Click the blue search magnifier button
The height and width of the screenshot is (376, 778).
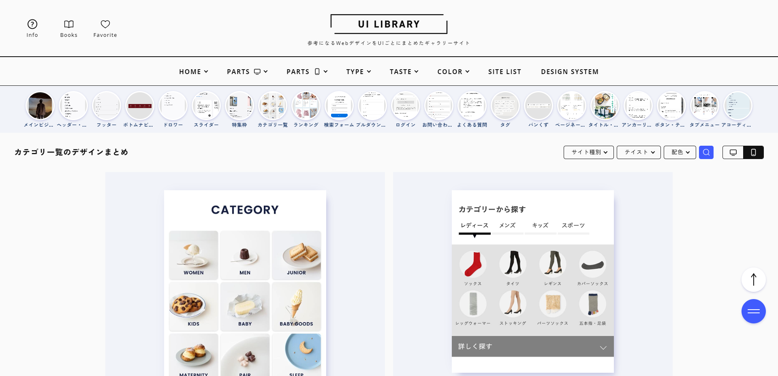tap(706, 152)
